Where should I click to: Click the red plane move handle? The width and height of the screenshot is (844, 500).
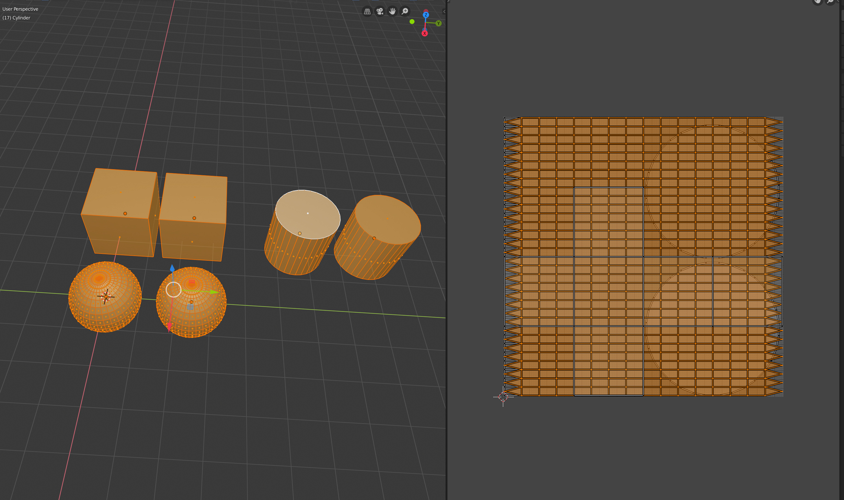(x=192, y=281)
